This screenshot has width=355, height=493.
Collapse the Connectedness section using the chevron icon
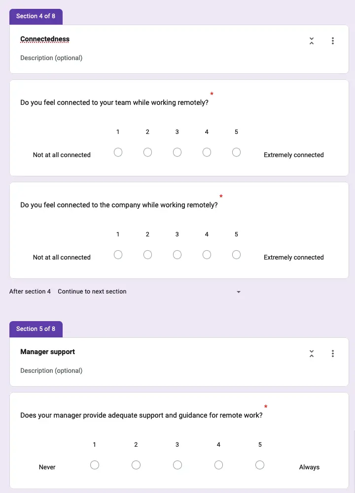point(312,41)
